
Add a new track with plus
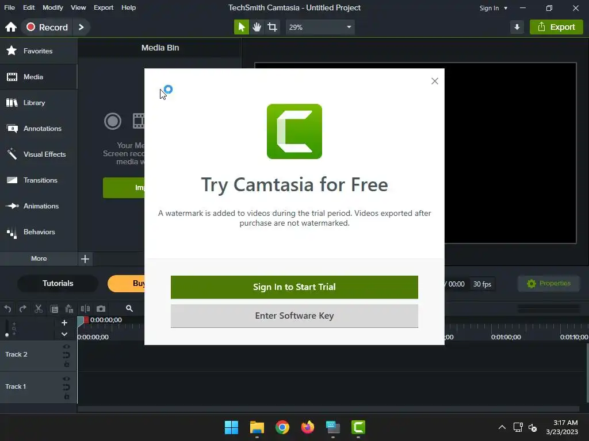tap(64, 323)
